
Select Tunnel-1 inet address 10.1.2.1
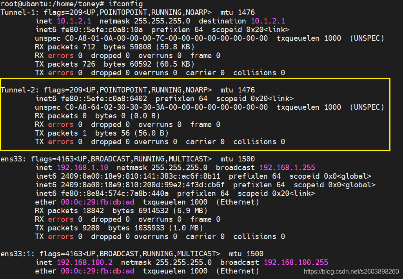74,21
